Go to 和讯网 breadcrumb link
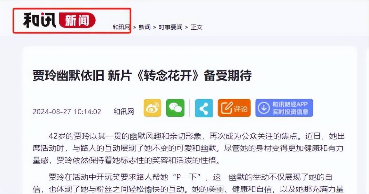369x194 pixels. pos(122,27)
